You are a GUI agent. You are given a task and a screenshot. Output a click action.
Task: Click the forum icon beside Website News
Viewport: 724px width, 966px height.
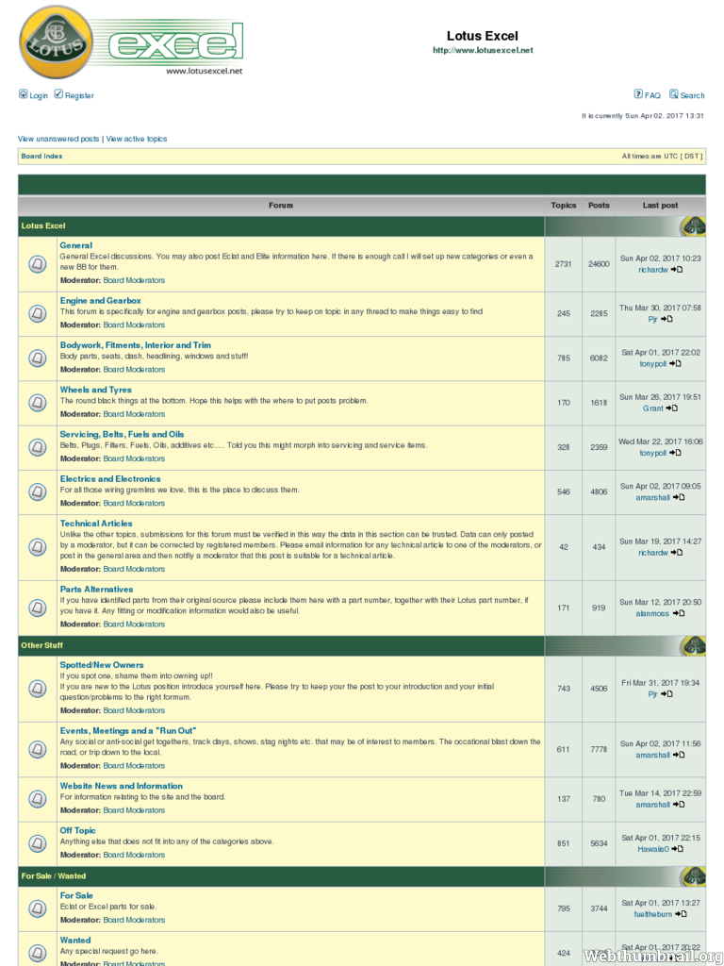(x=38, y=799)
